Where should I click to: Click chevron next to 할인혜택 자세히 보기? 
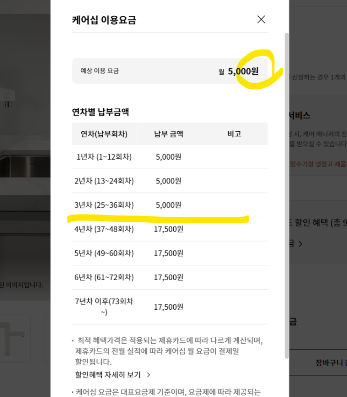point(149,375)
